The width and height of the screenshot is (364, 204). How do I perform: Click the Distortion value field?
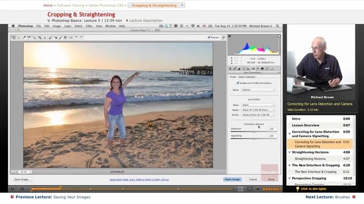coord(272,129)
